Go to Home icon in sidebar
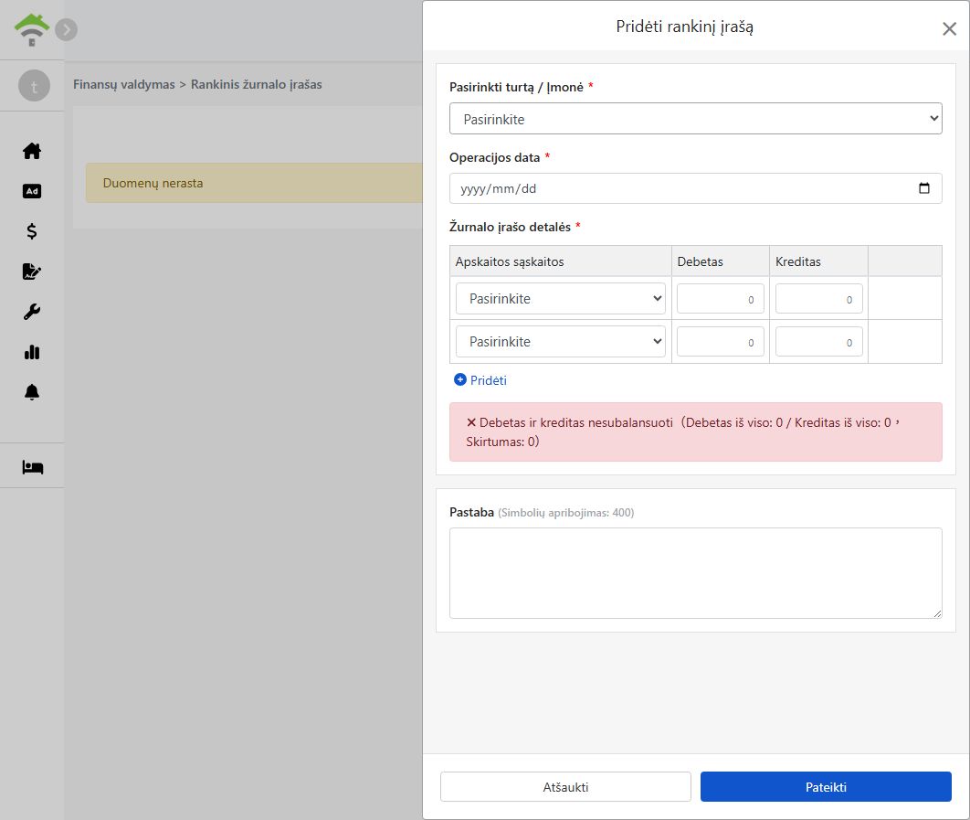Viewport: 970px width, 820px height. [x=32, y=151]
